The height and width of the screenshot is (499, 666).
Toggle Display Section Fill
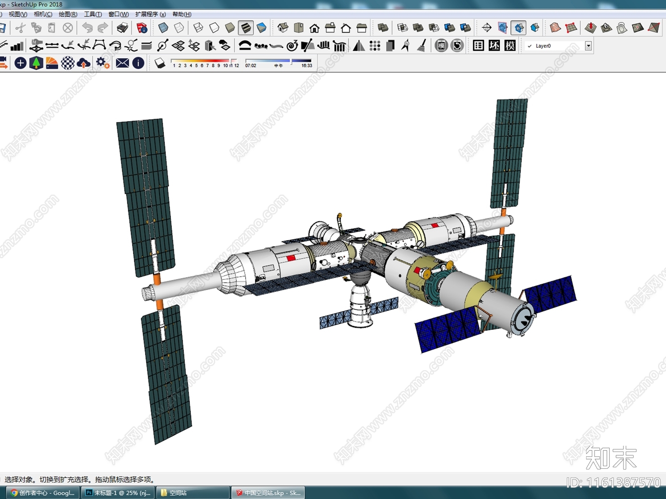click(x=535, y=28)
